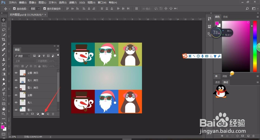Viewport: 260px width, 140px height.
Task: Select the Lasso tool
Action: click(x=3, y=30)
